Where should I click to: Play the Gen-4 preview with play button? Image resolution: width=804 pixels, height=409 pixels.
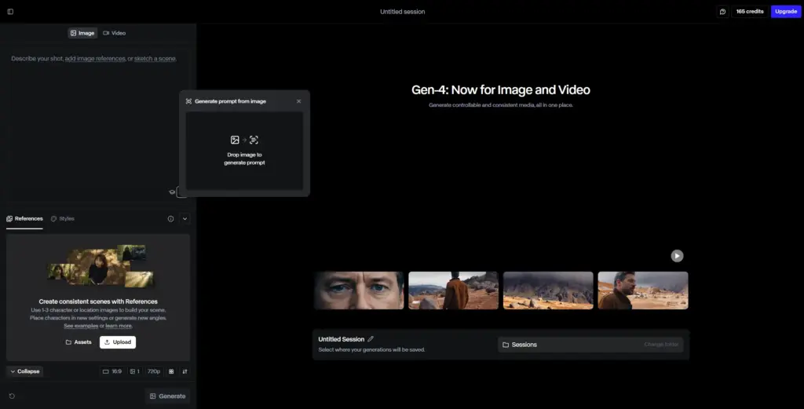[677, 256]
